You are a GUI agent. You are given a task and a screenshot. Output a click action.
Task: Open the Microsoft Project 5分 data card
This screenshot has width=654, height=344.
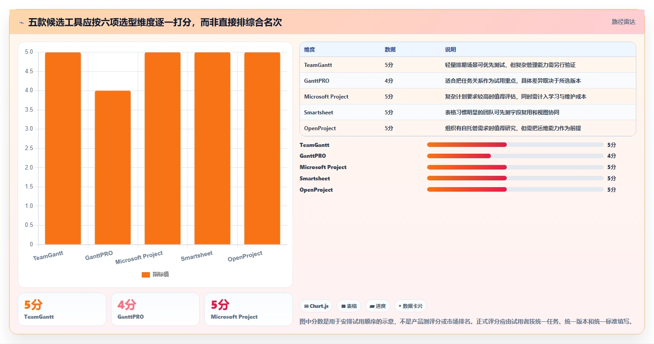tap(249, 309)
